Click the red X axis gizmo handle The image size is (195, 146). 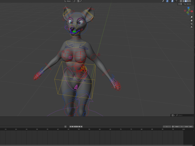point(192,11)
